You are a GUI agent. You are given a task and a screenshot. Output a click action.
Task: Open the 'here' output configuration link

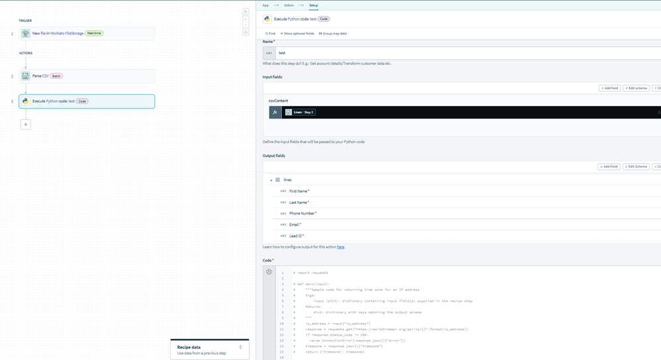tap(341, 247)
